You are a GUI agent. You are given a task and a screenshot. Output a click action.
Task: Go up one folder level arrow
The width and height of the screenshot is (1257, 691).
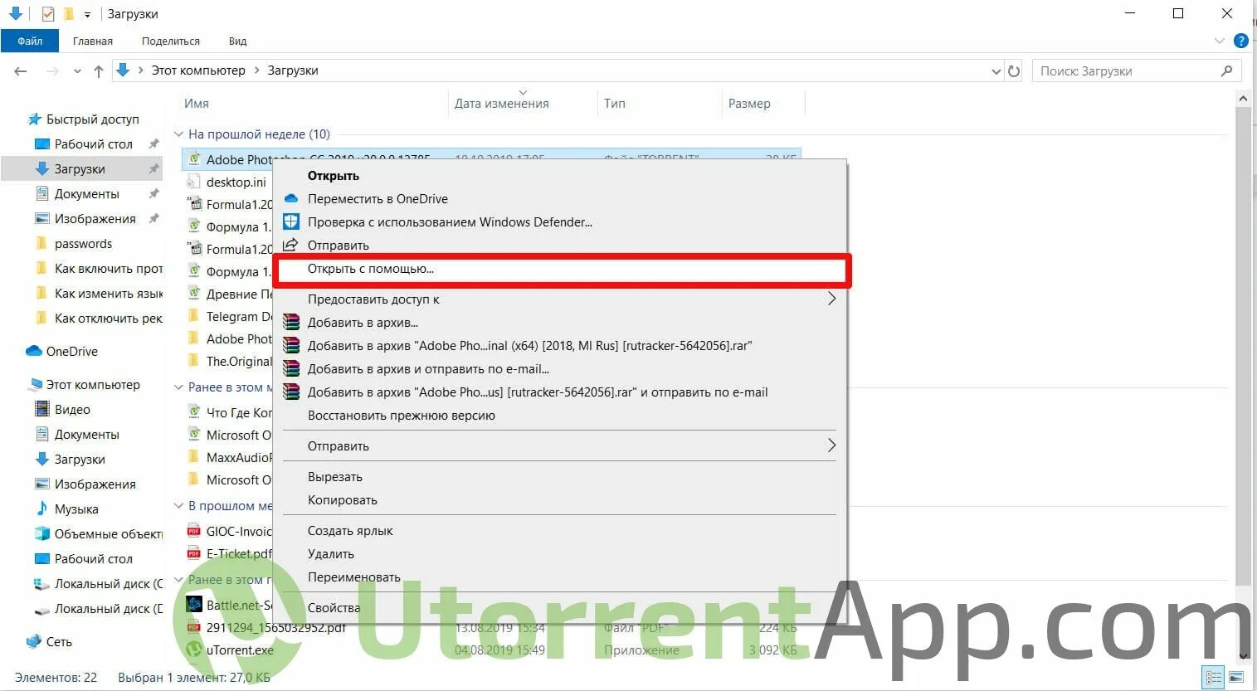tap(99, 71)
